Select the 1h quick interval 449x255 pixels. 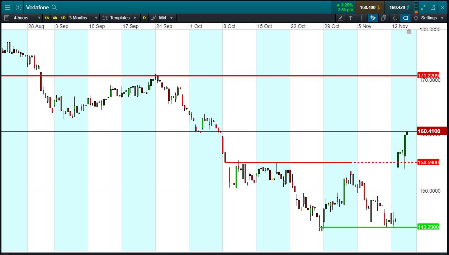coord(47,18)
